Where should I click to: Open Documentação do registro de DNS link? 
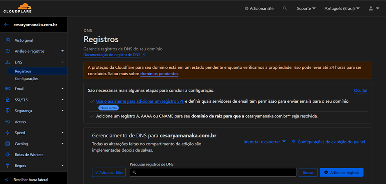point(112,55)
